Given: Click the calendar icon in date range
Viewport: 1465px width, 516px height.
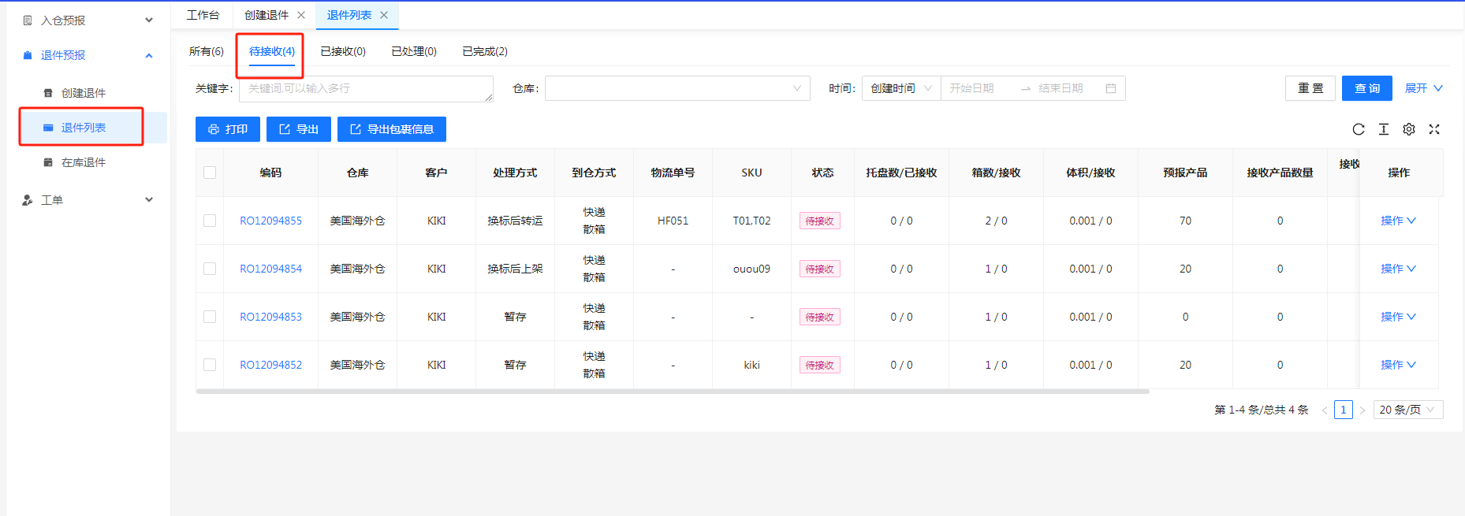Looking at the screenshot, I should coord(1110,88).
